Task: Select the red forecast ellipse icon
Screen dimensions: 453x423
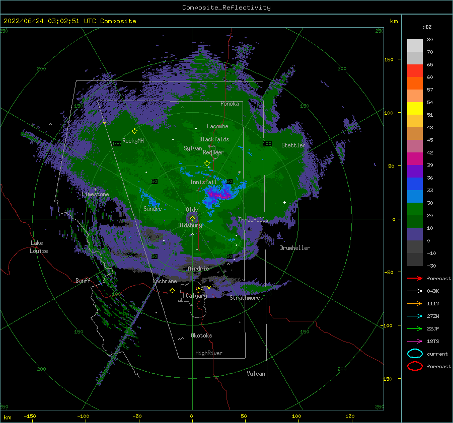Action: (x=415, y=366)
